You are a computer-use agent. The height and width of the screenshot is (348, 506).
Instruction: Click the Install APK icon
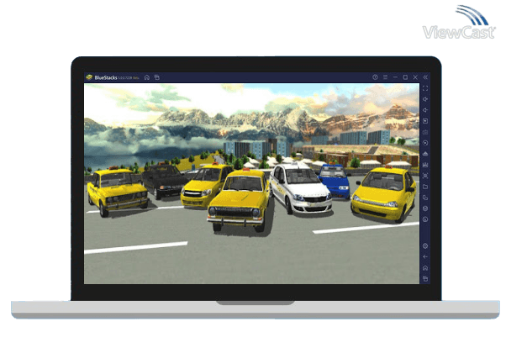pos(425,154)
